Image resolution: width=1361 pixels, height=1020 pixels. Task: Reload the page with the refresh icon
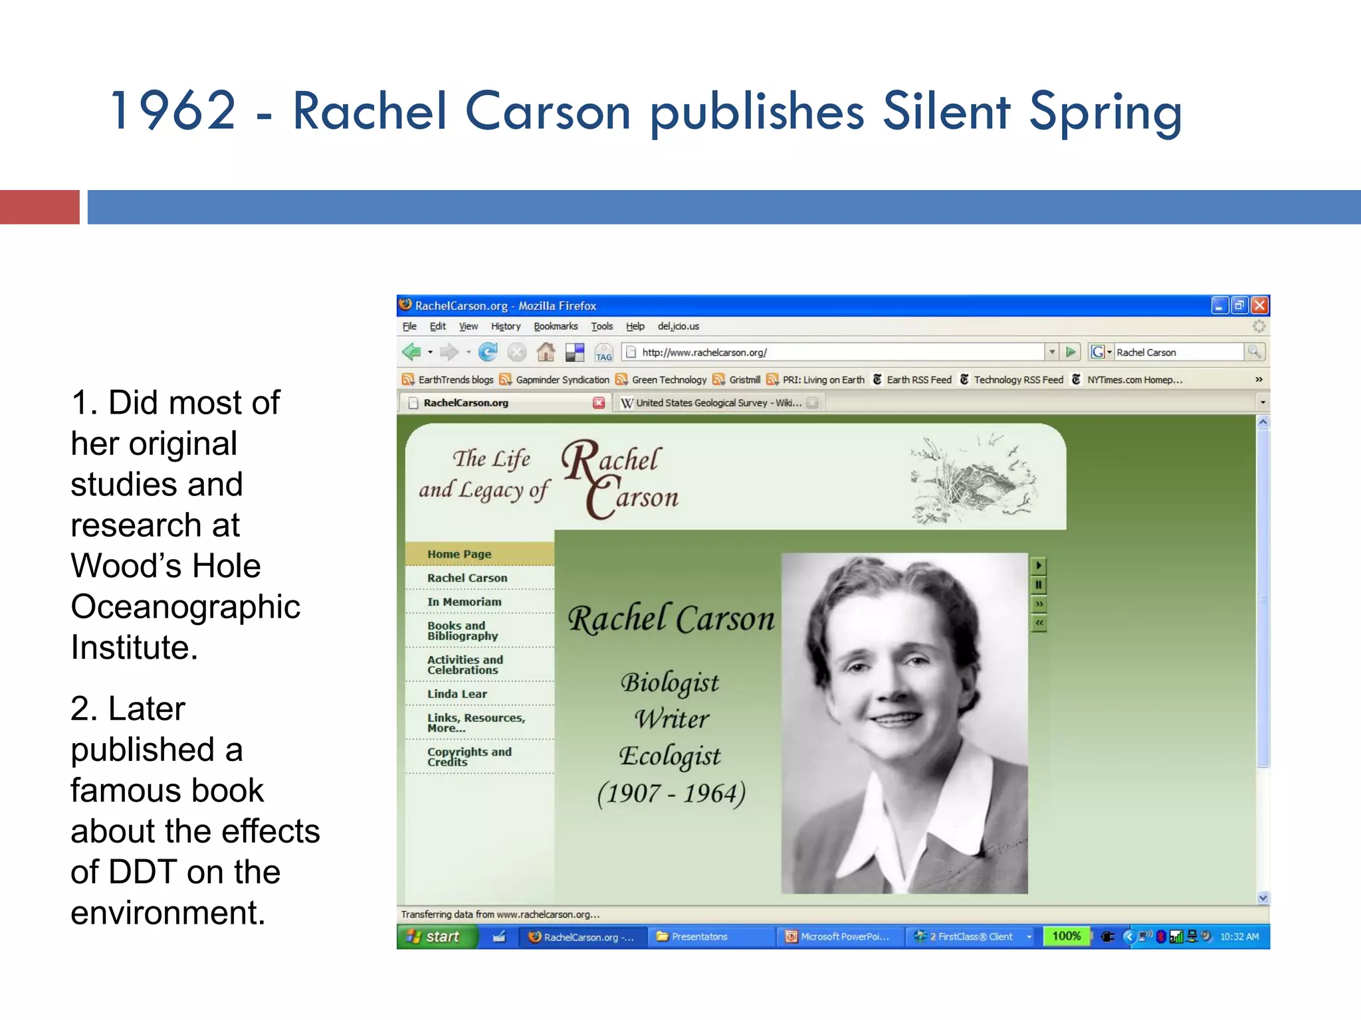(488, 352)
